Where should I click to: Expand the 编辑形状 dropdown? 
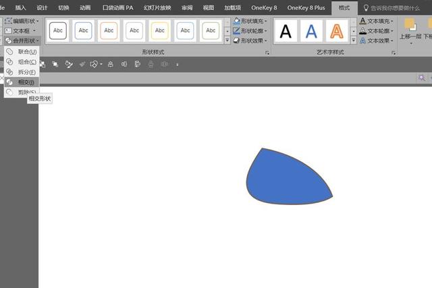click(x=22, y=21)
